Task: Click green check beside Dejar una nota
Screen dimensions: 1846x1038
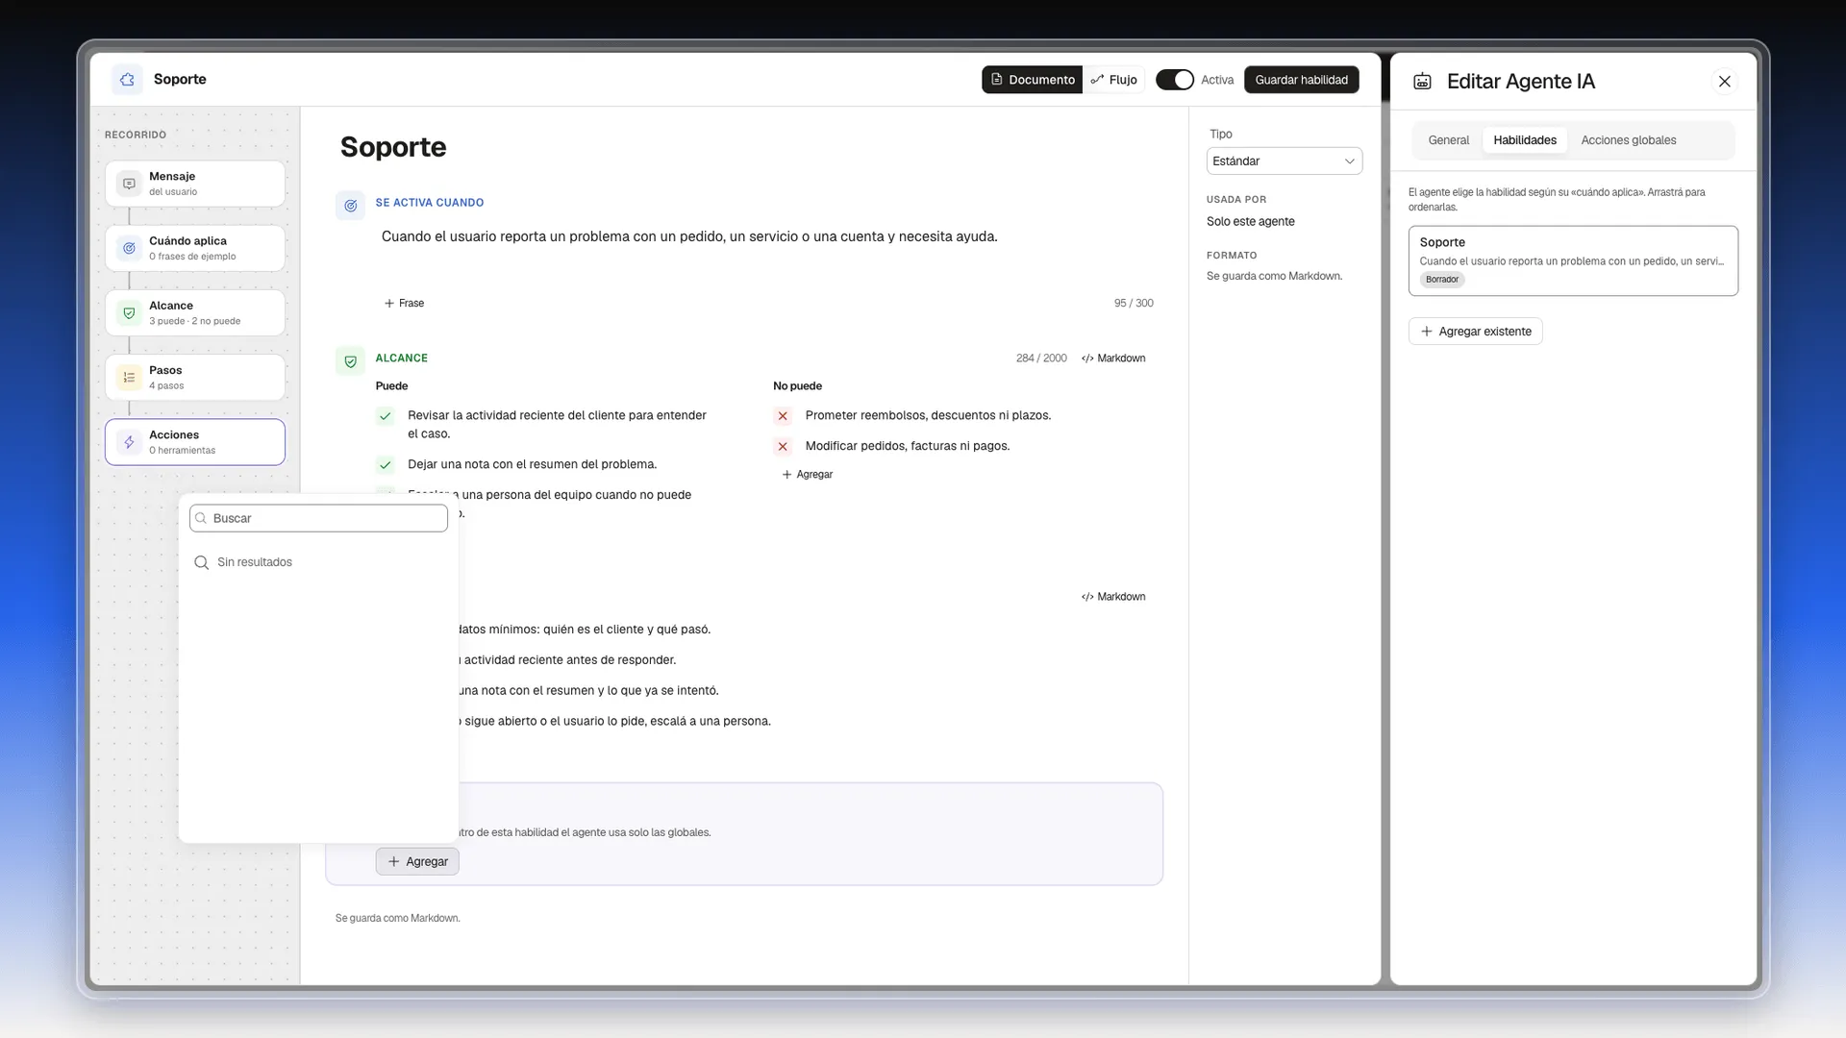Action: coord(385,465)
